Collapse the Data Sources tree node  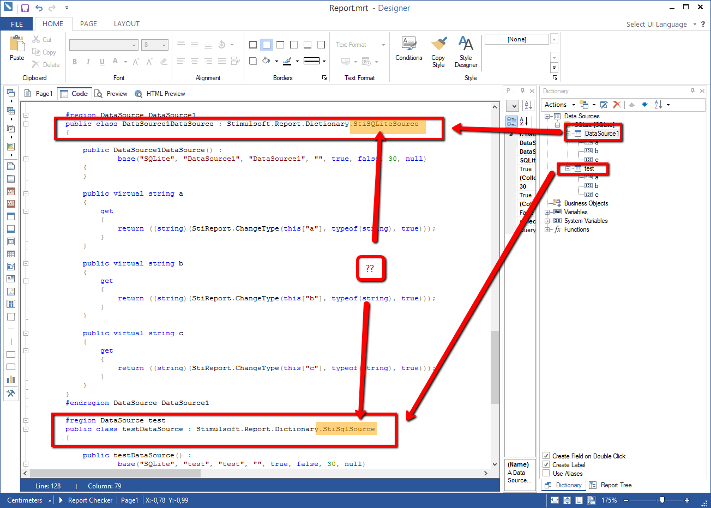[x=547, y=116]
